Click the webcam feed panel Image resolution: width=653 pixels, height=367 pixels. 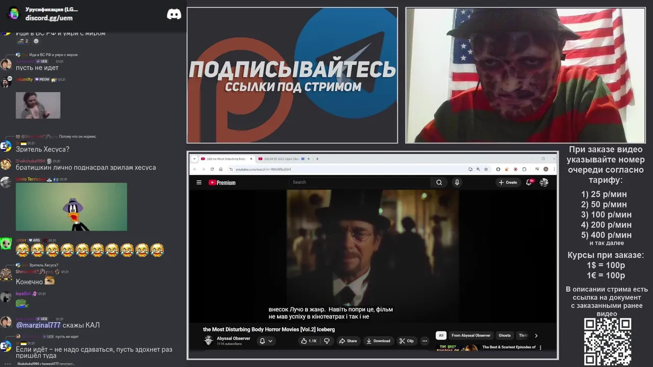point(525,75)
